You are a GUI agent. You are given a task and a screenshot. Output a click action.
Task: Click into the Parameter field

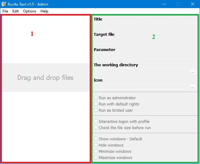point(145,56)
